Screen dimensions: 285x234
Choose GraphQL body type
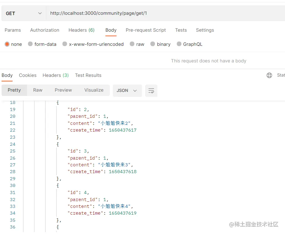pyautogui.click(x=179, y=44)
